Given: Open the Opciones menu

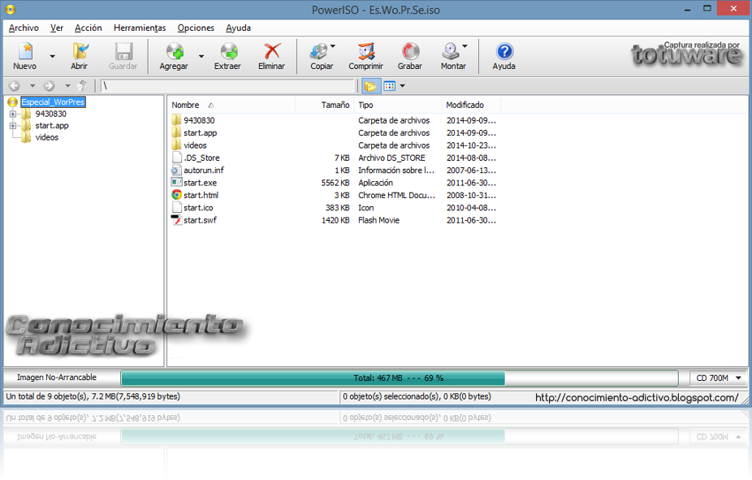Looking at the screenshot, I should pos(196,28).
